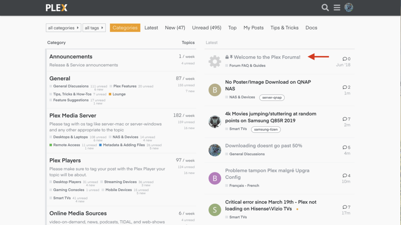Switch to the Latest tab
The image size is (401, 225).
point(151,28)
